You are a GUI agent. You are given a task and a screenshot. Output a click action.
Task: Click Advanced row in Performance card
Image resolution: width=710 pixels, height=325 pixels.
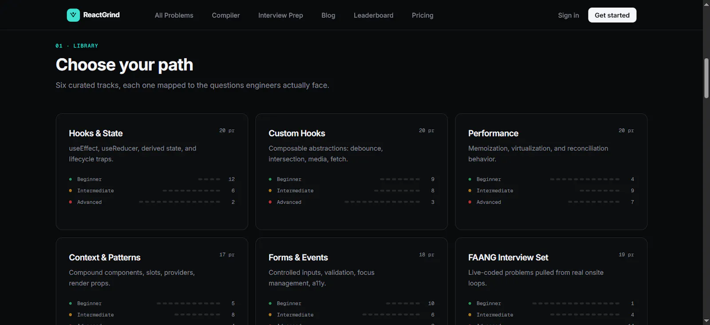coord(551,202)
